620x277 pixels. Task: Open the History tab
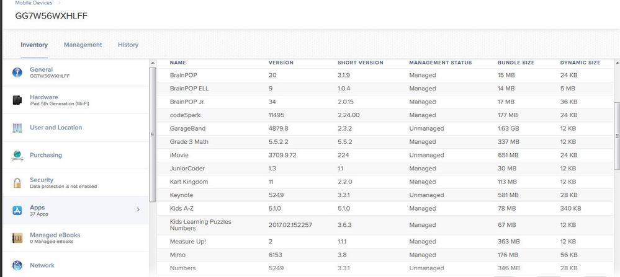click(x=128, y=45)
